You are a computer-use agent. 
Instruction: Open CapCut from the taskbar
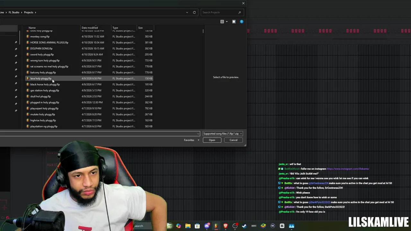282,226
